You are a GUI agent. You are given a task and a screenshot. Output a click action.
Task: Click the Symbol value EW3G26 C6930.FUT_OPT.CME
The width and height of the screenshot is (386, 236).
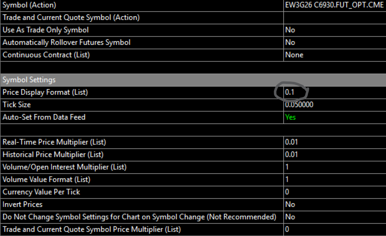click(x=334, y=5)
